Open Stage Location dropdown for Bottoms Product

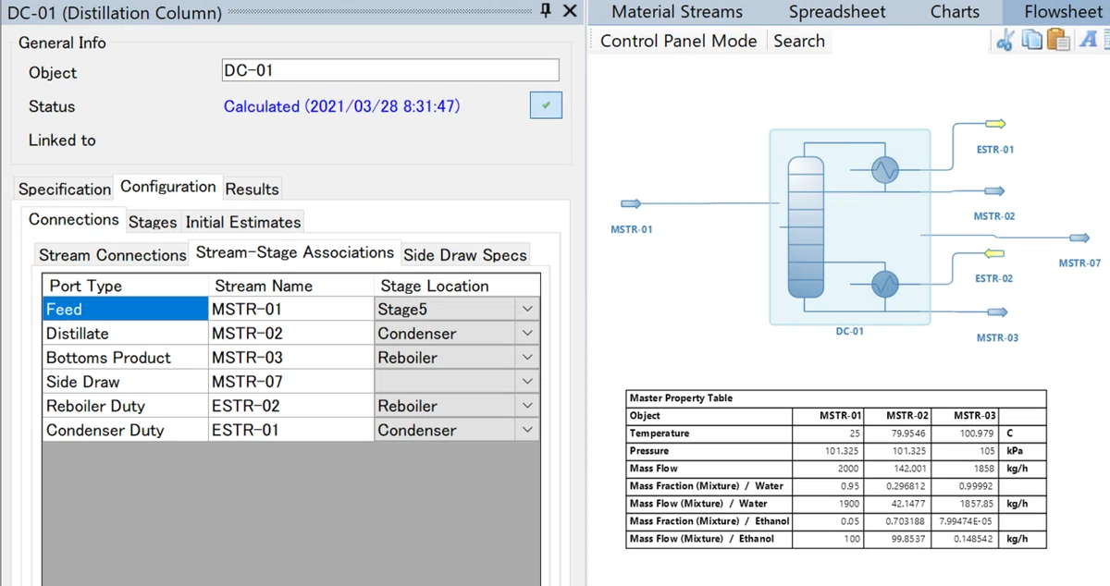[x=527, y=357]
